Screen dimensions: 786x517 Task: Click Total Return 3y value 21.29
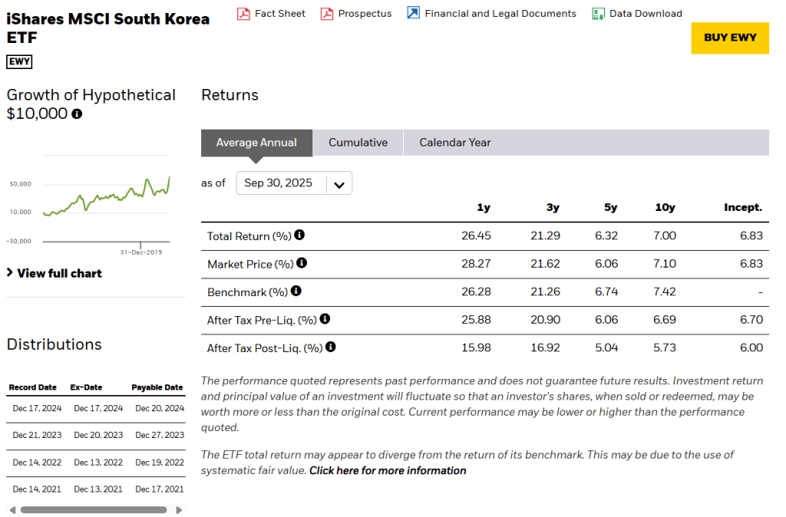(x=546, y=236)
